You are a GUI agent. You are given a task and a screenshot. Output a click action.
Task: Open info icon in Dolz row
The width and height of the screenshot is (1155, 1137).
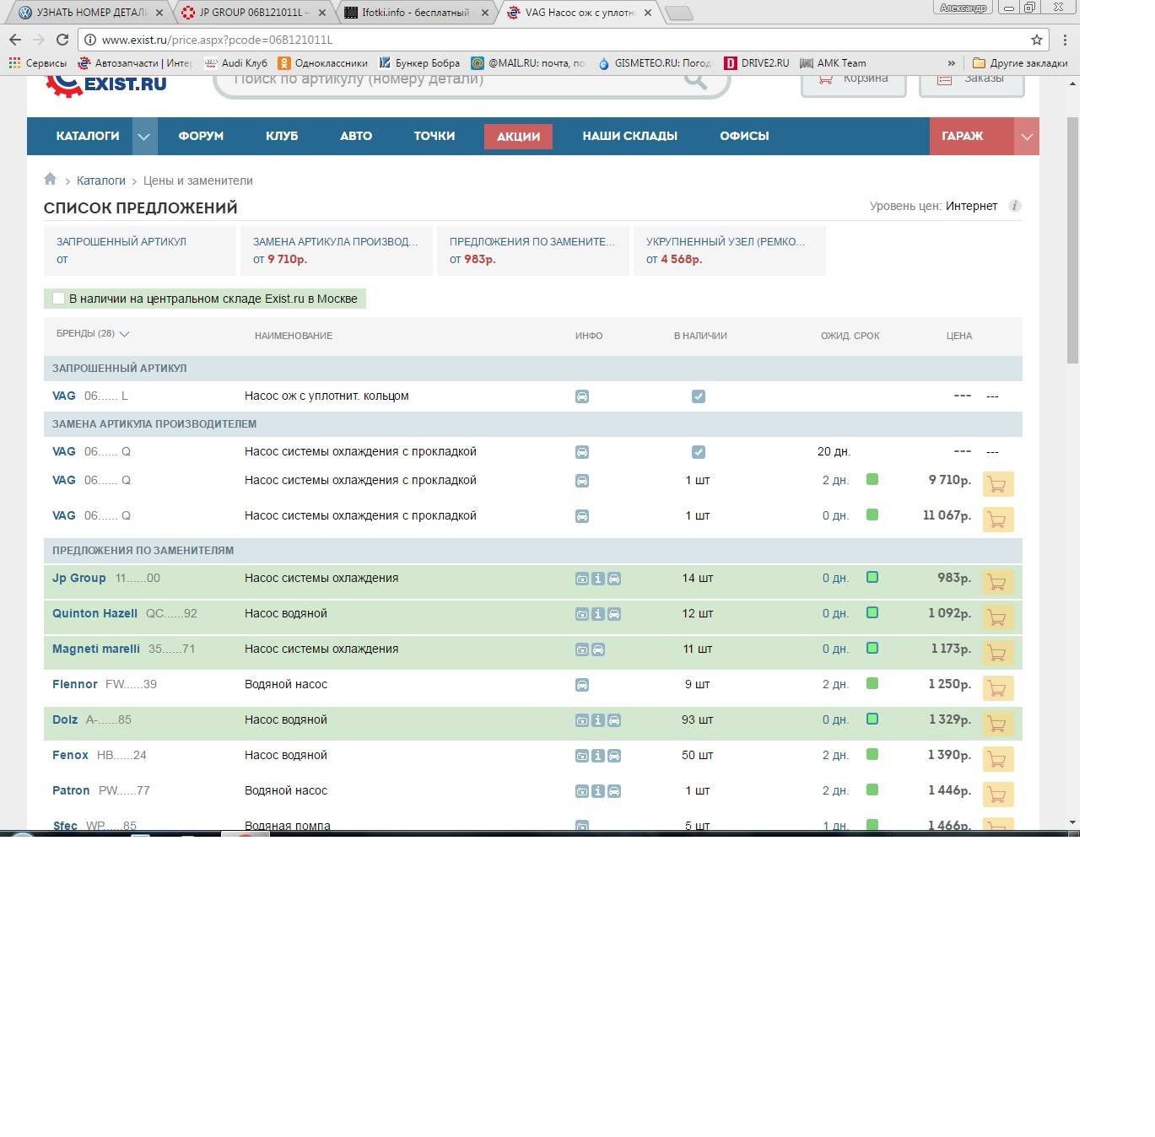(x=598, y=720)
